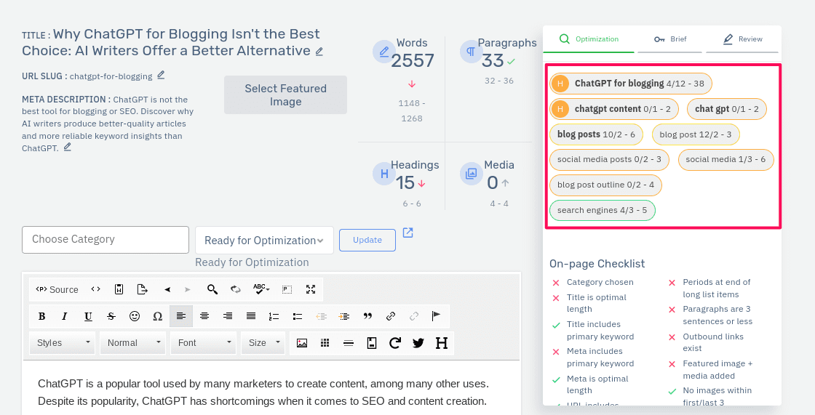Viewport: 815px width, 415px height.
Task: Click the 'blog post outline' keyword pill
Action: click(x=605, y=185)
